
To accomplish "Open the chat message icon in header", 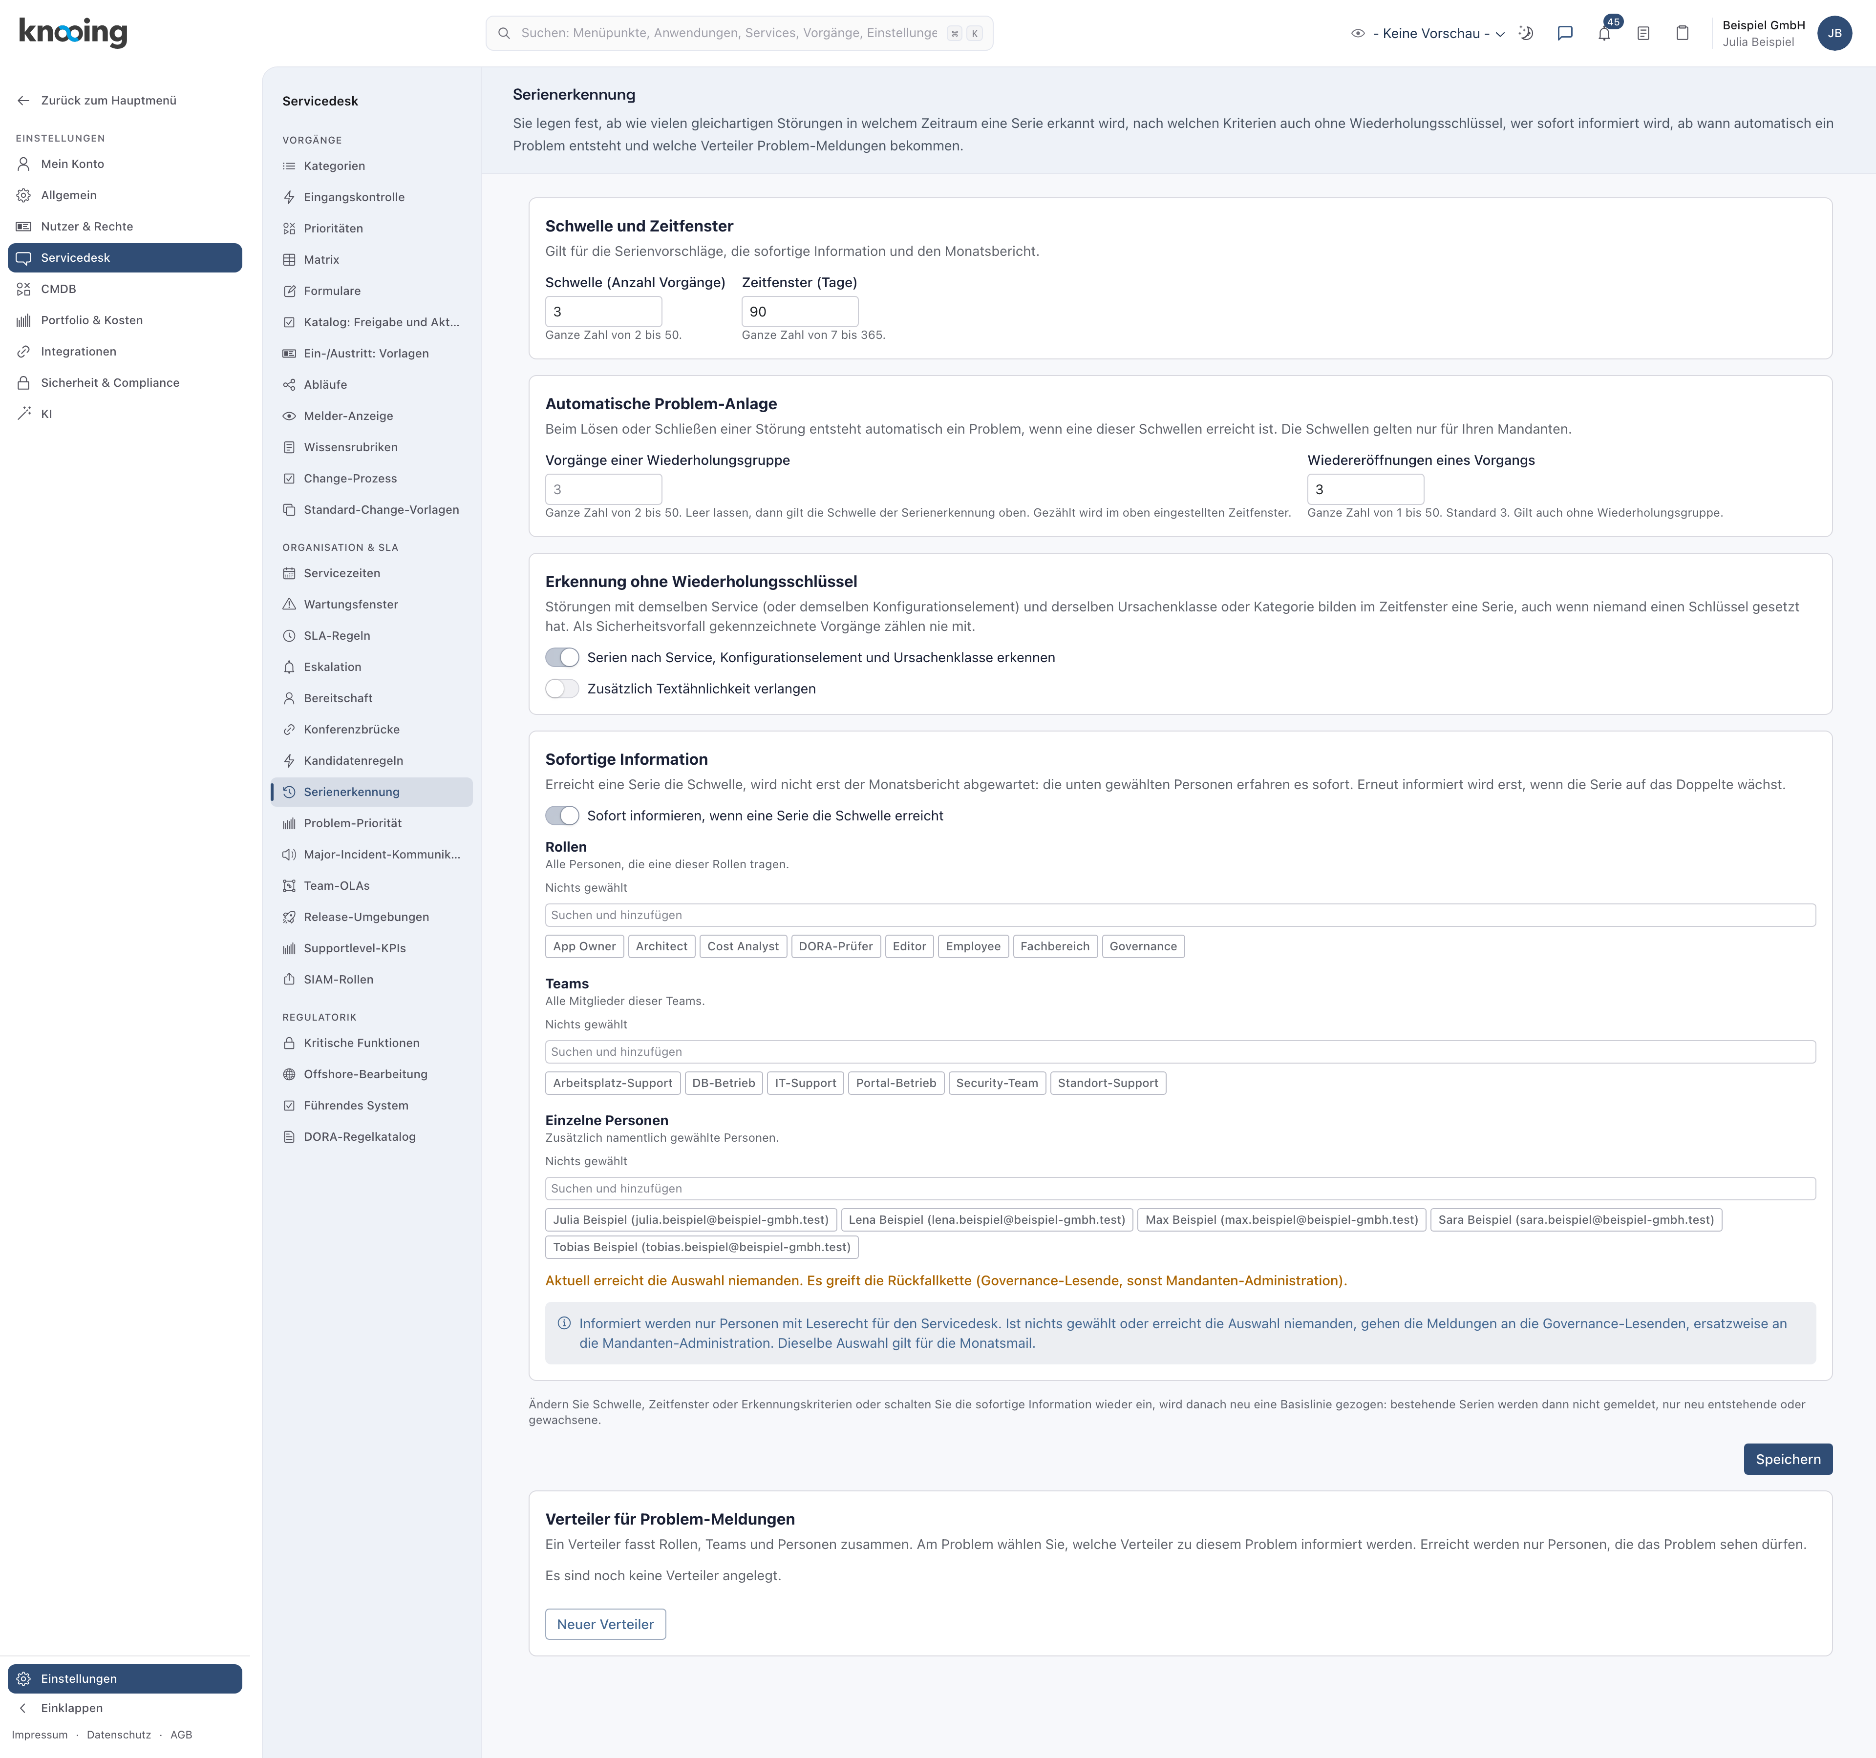I will click(1565, 33).
